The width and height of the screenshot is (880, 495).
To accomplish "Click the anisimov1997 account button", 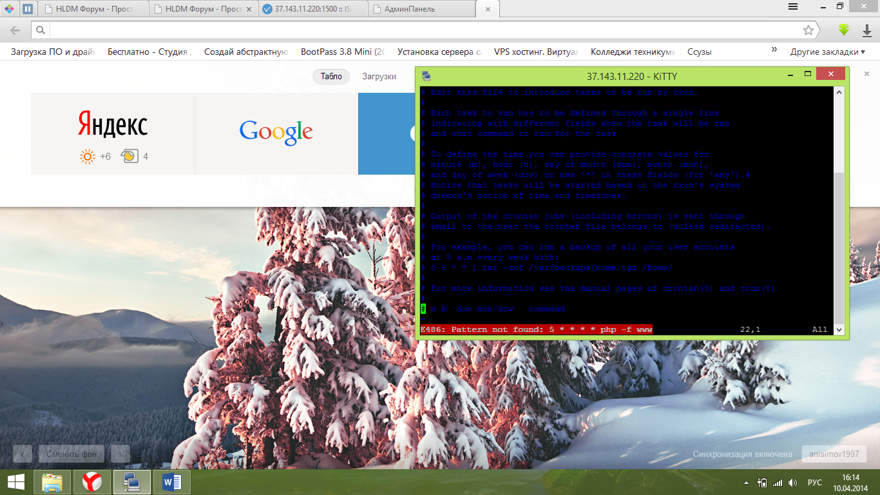I will 834,454.
